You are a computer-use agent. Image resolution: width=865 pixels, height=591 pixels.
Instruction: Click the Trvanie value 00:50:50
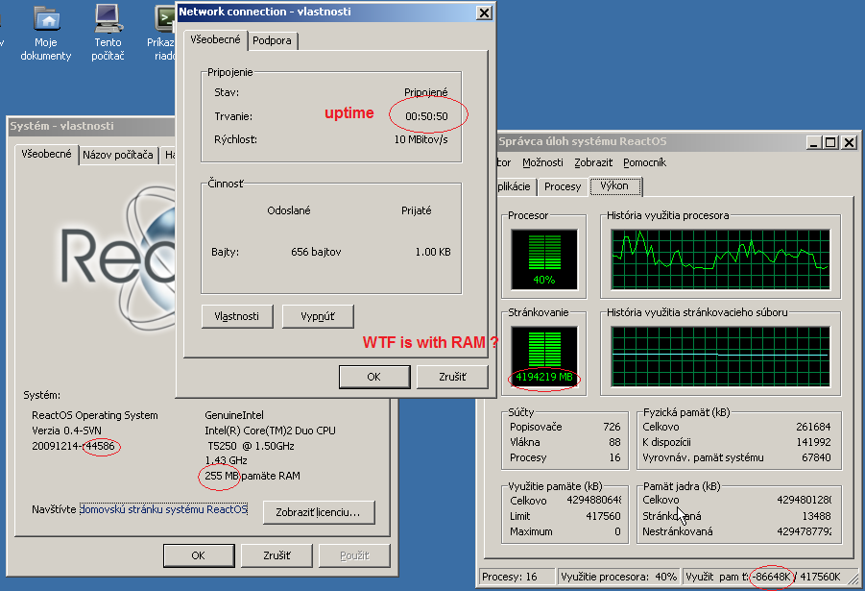pos(426,116)
